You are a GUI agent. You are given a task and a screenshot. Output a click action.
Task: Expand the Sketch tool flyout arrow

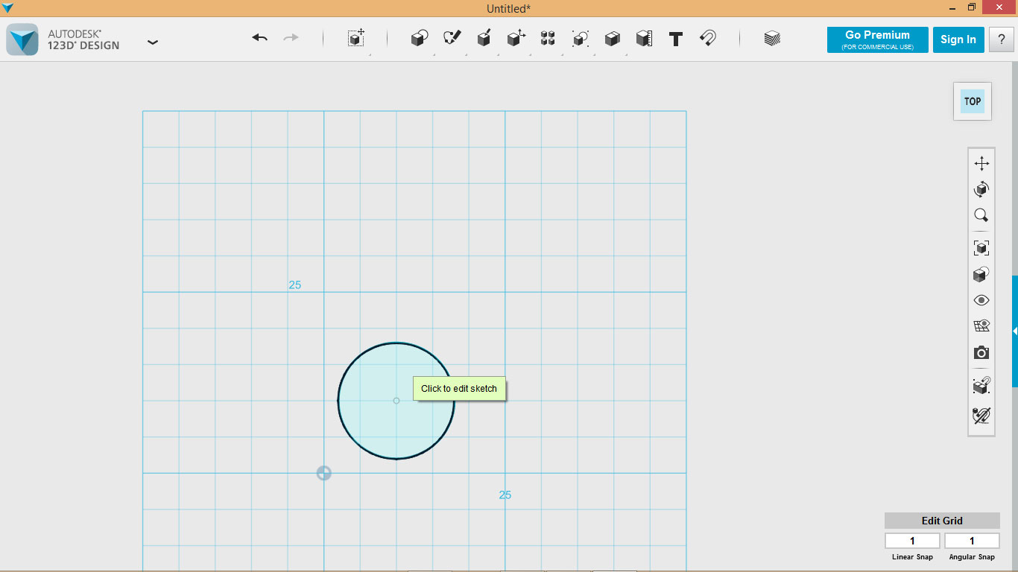click(x=467, y=55)
